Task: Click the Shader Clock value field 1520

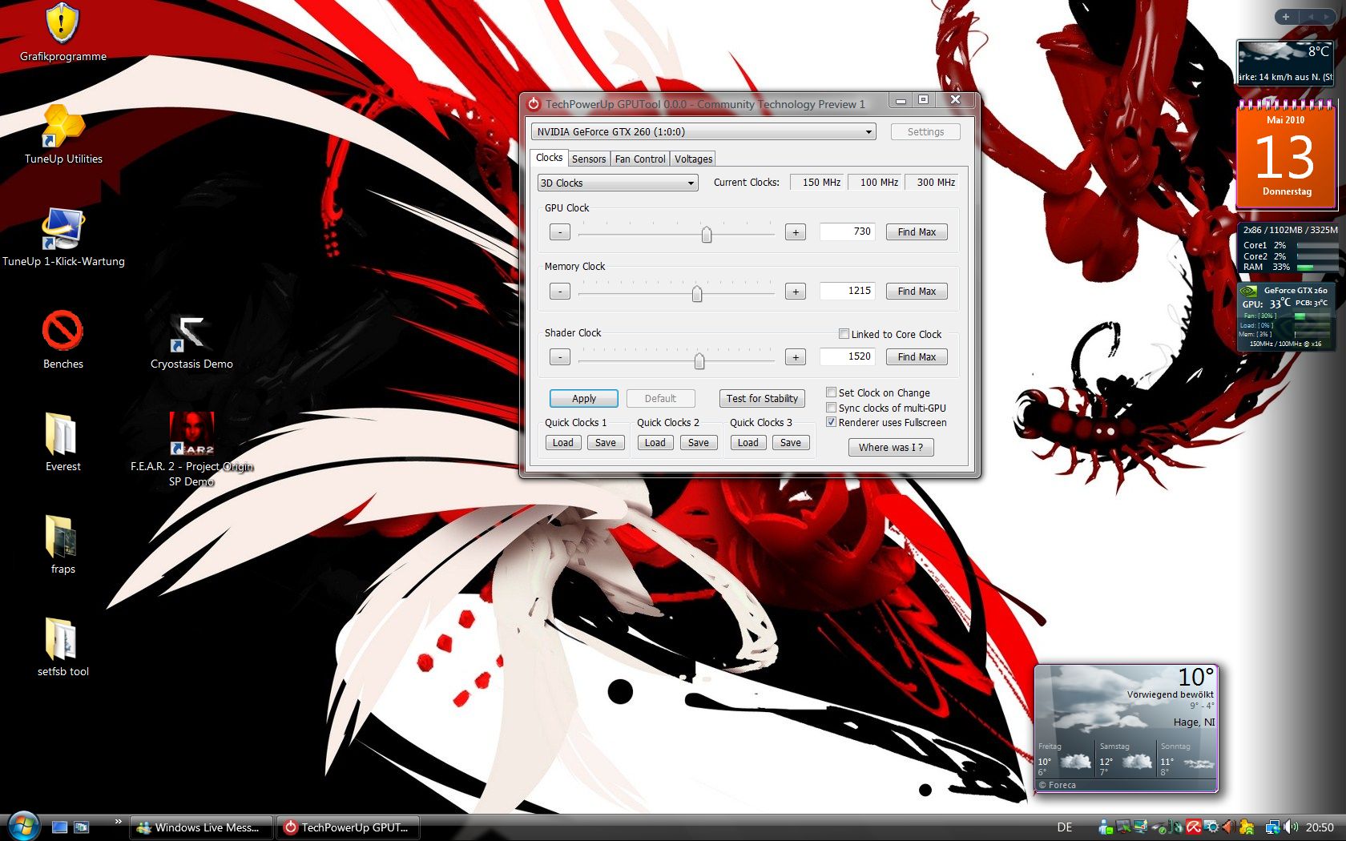Action: coord(848,356)
